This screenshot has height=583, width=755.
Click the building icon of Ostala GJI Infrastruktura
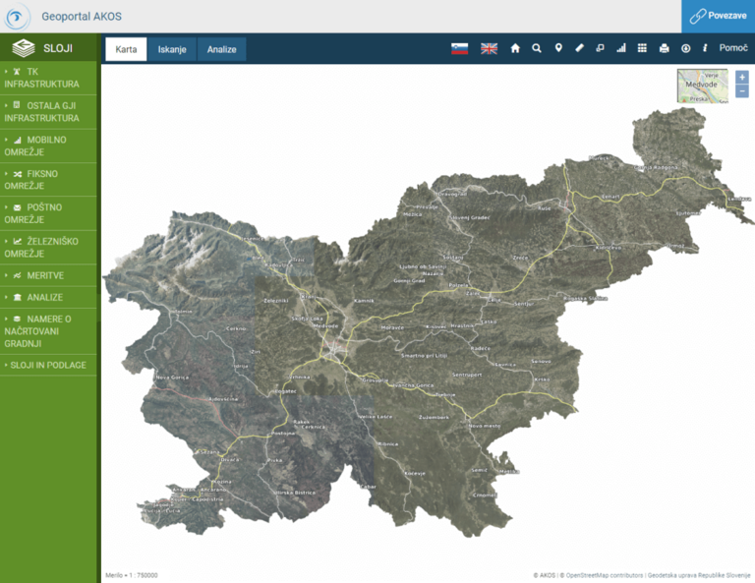coord(17,105)
